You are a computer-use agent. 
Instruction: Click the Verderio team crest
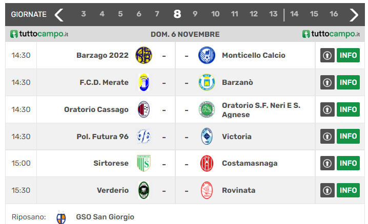coord(144,190)
